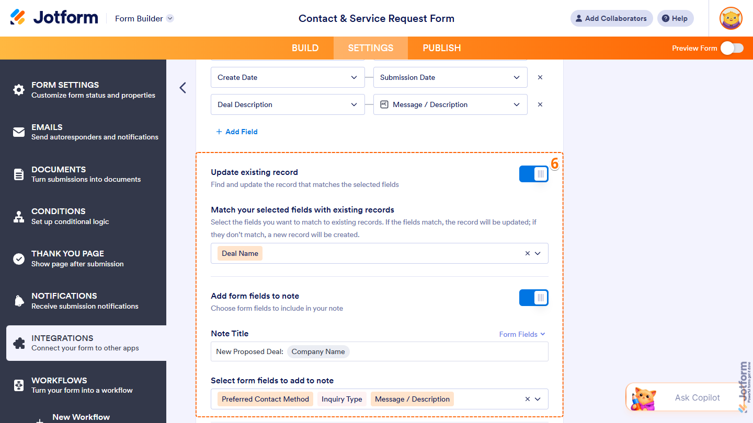Collapse panel with back chevron
Viewport: 753px width, 423px height.
[182, 88]
